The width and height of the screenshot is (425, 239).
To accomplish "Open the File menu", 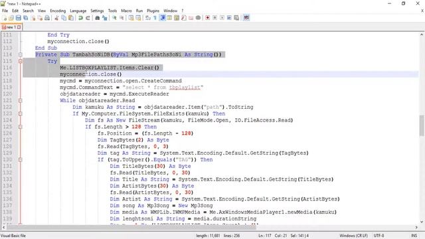I will click(x=5, y=11).
